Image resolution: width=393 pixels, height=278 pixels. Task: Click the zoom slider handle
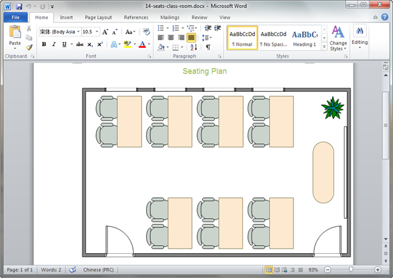(352, 269)
